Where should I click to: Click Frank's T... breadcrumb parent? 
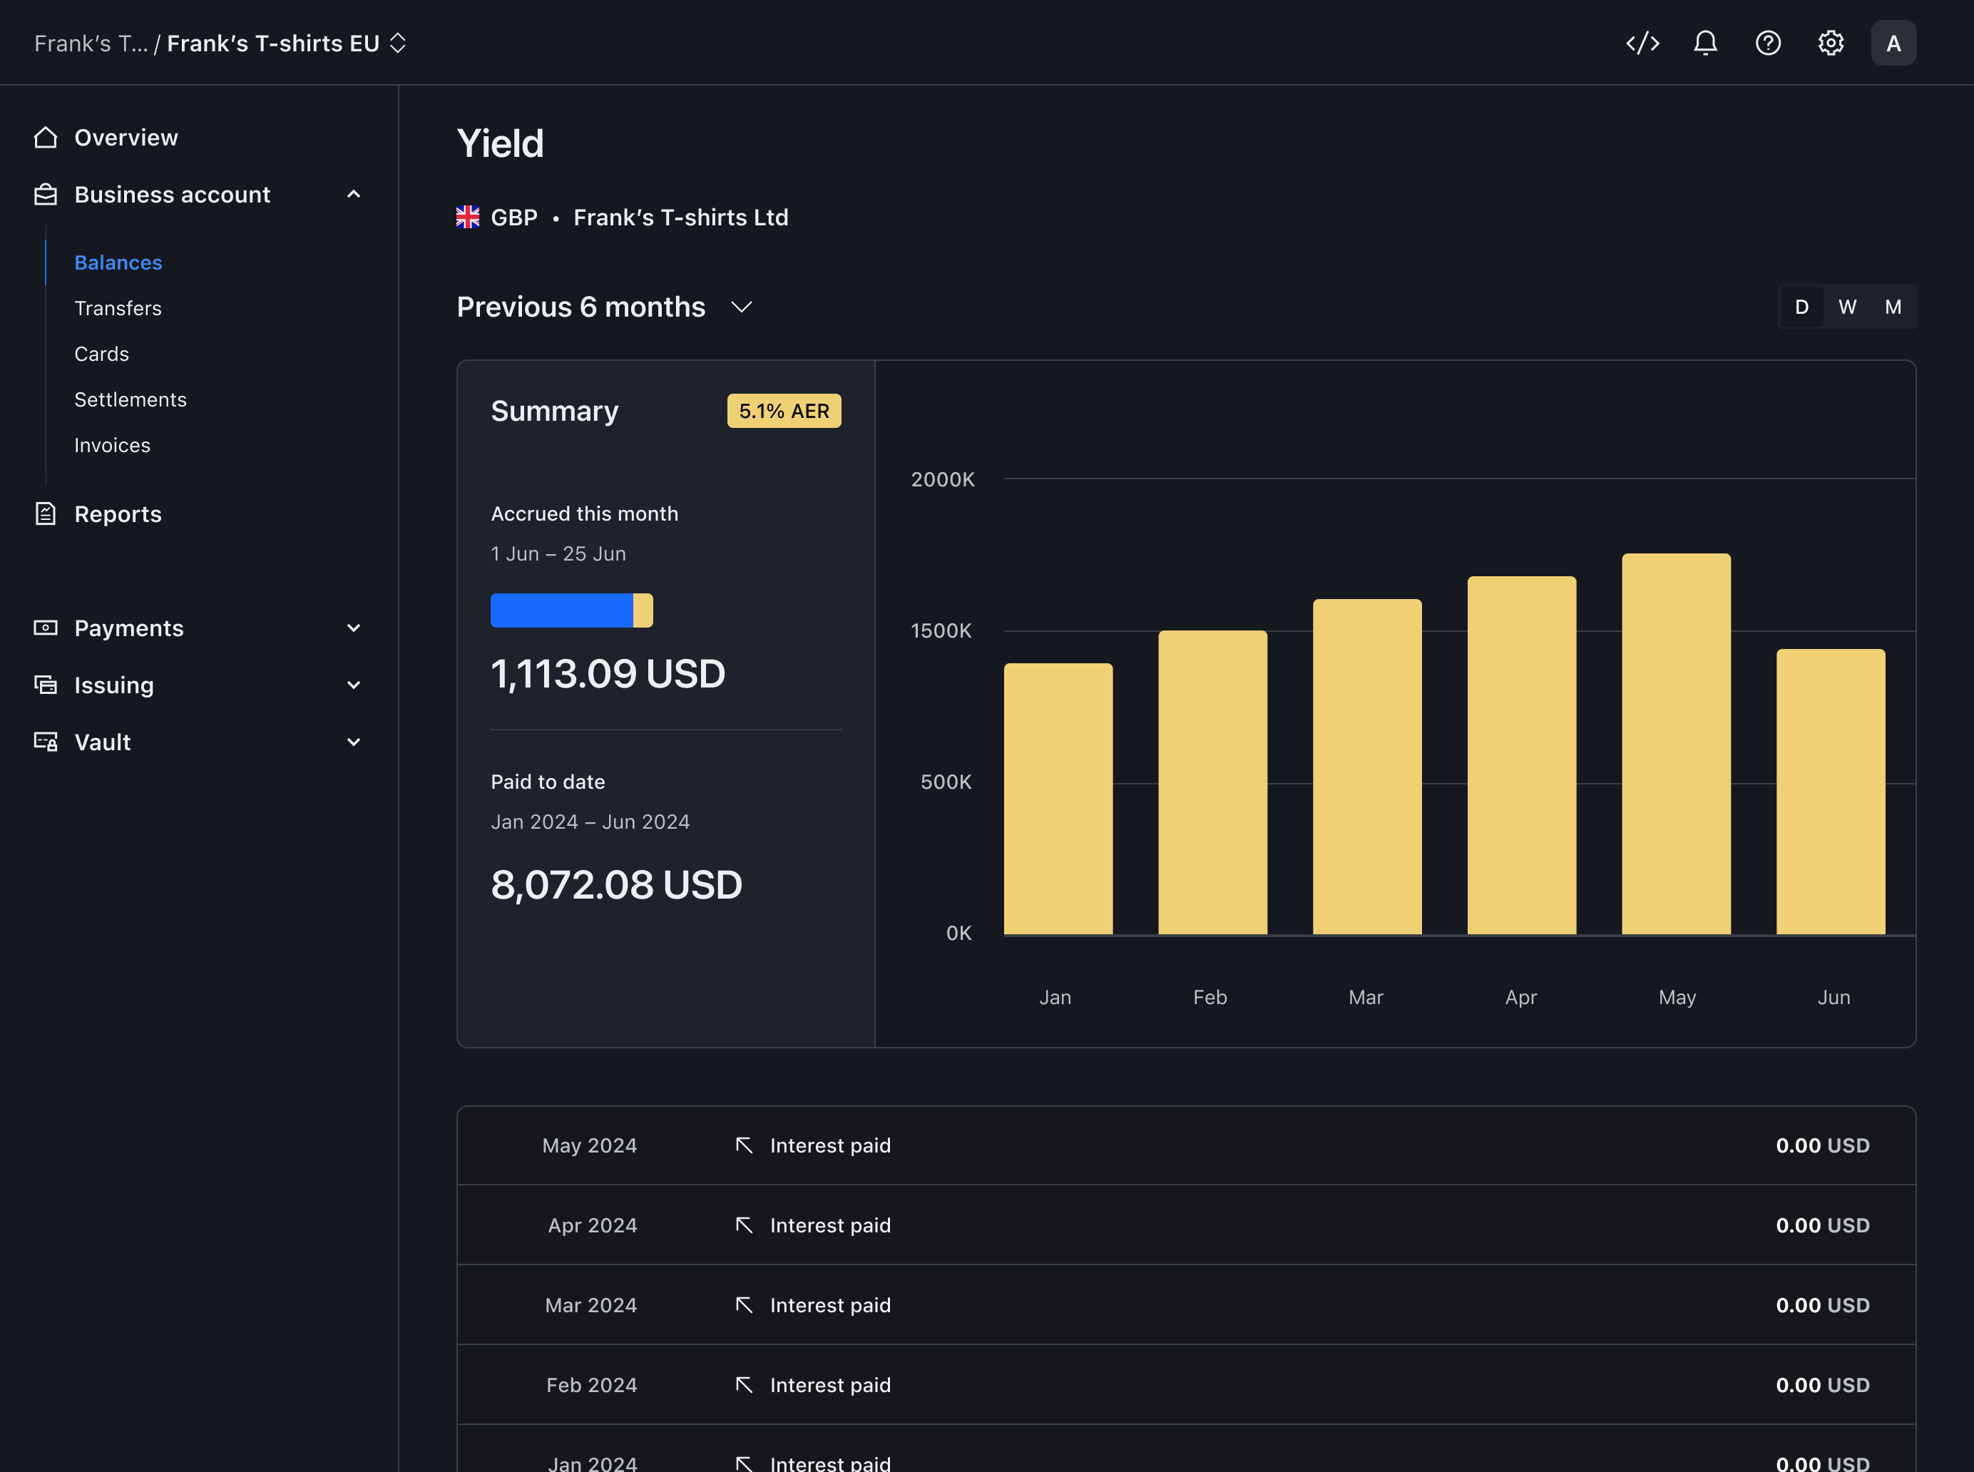91,43
